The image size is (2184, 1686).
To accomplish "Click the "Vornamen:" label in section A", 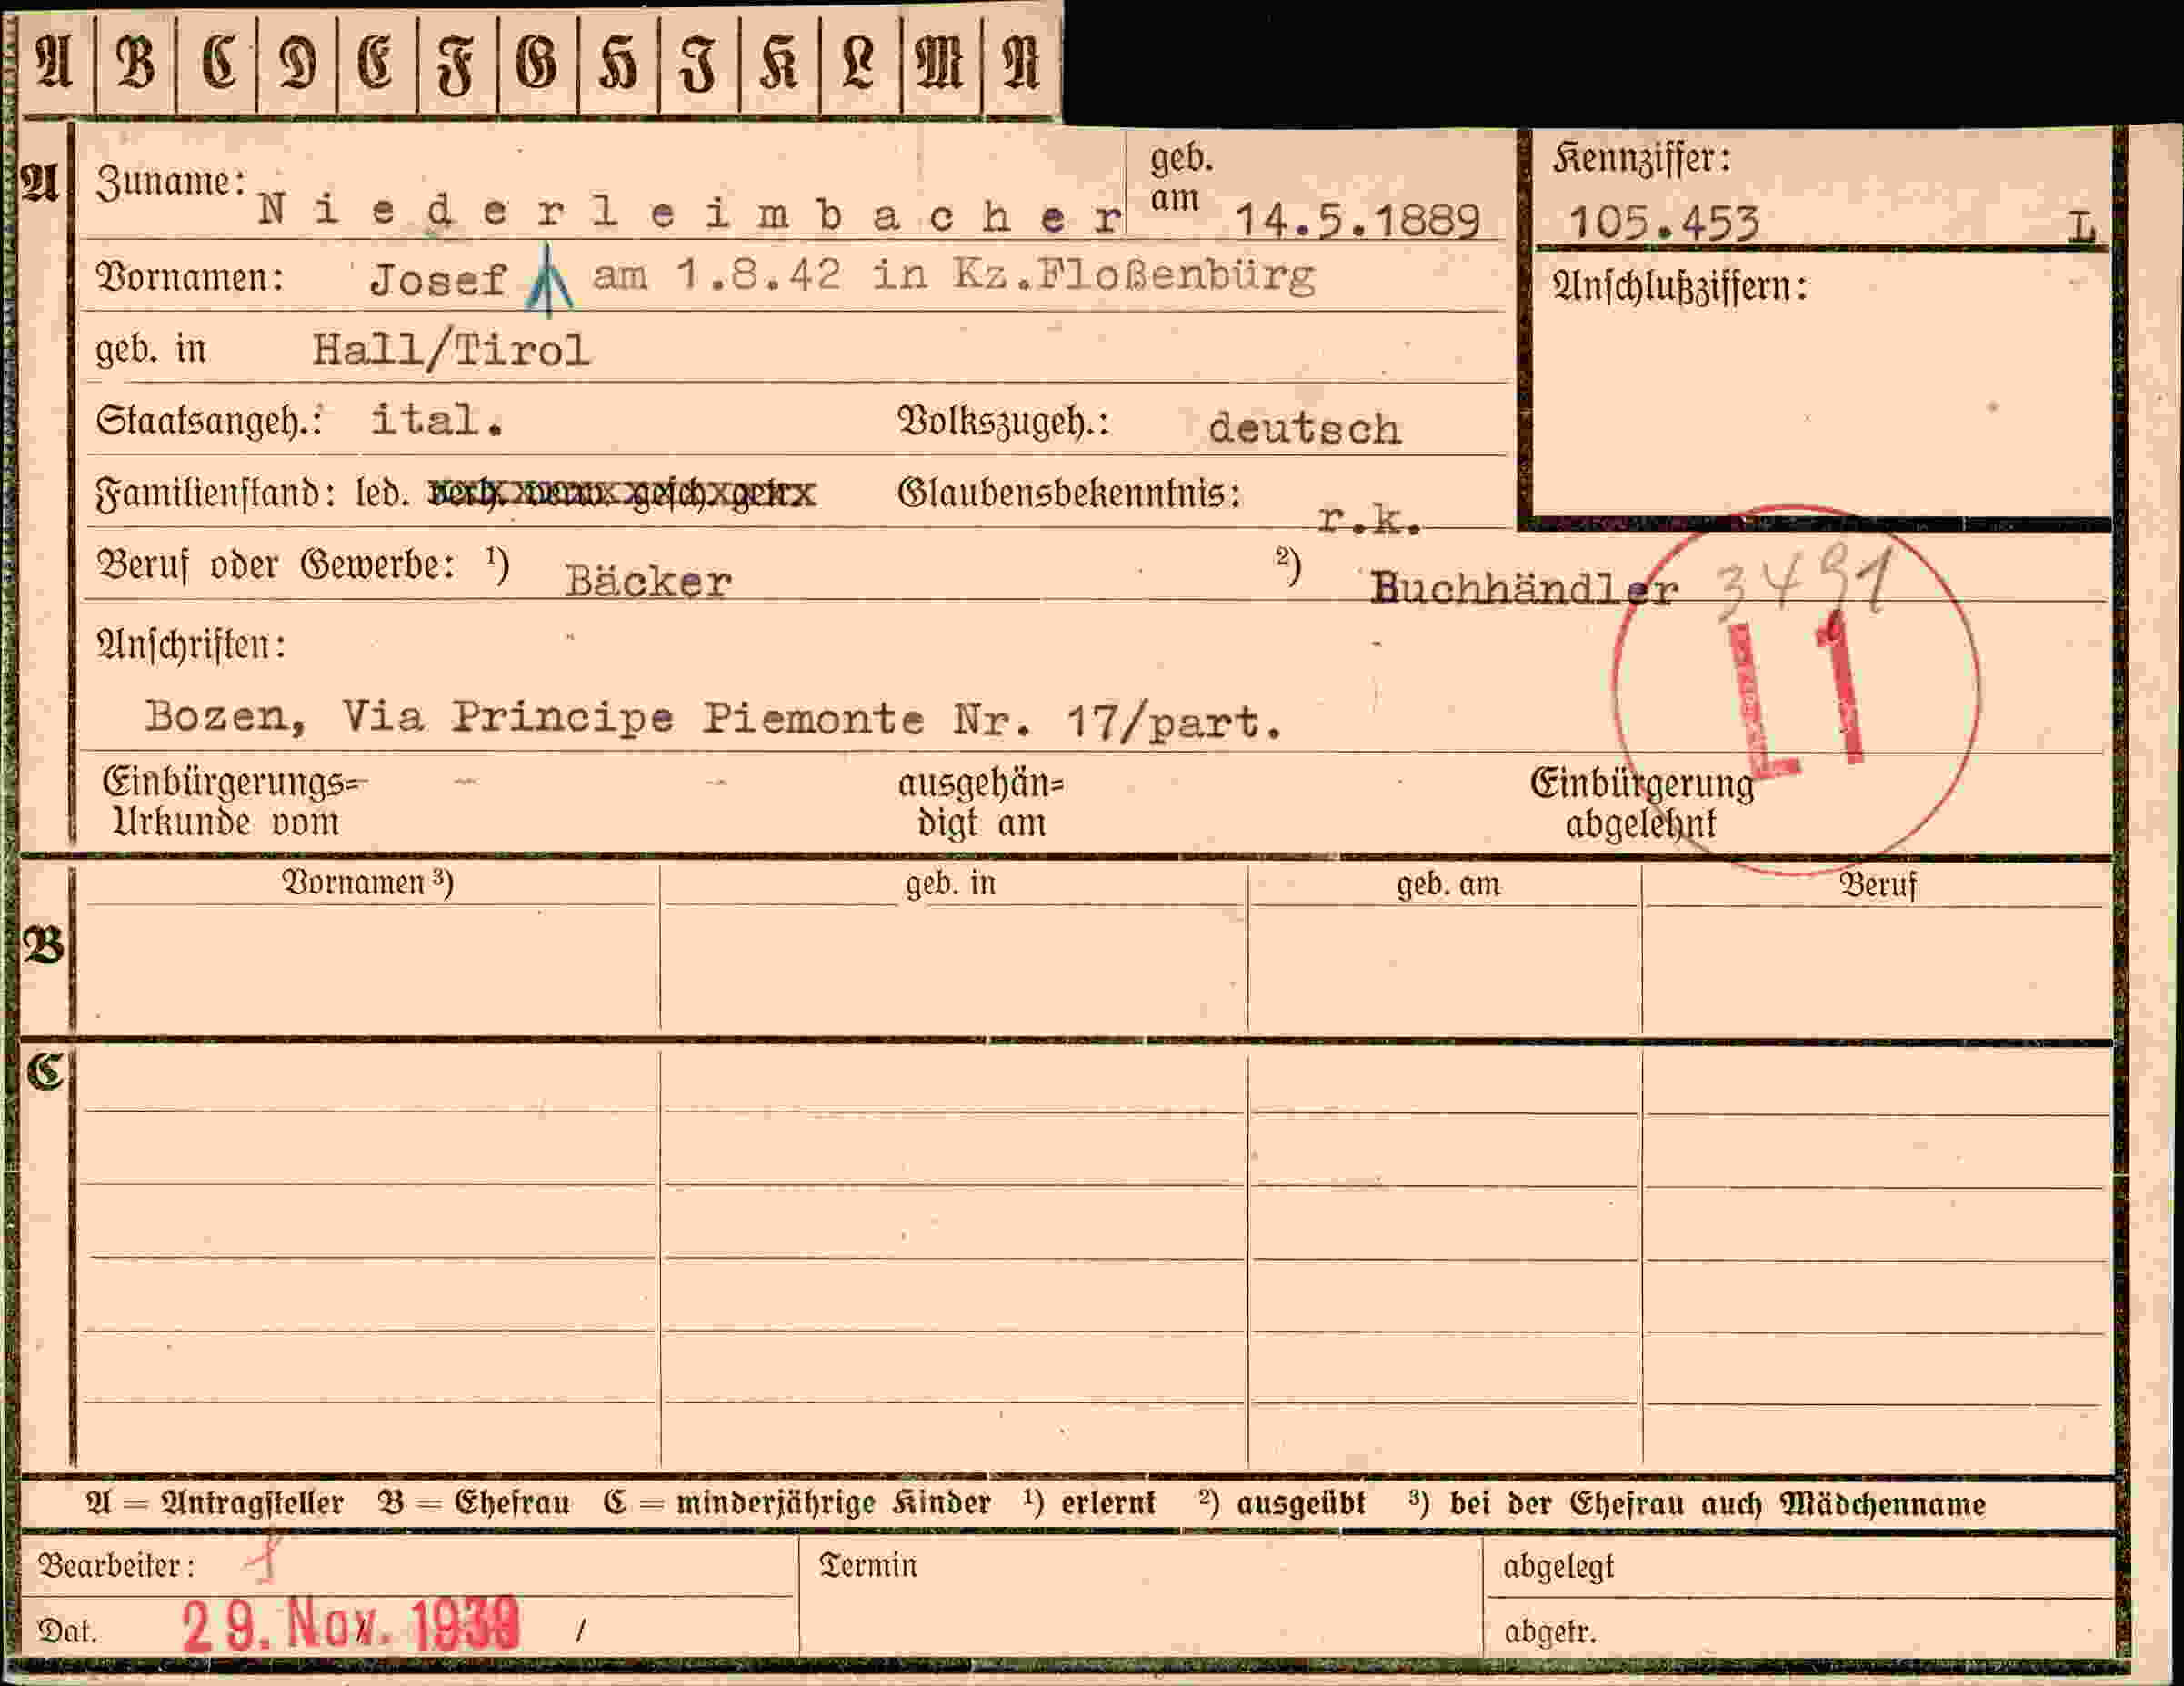I will (190, 278).
